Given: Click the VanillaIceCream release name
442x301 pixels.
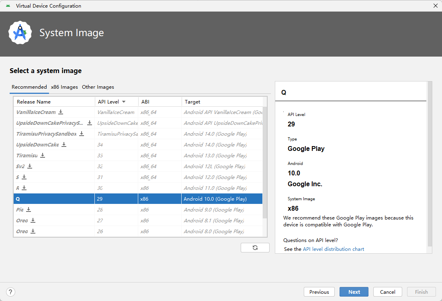Looking at the screenshot, I should point(36,112).
